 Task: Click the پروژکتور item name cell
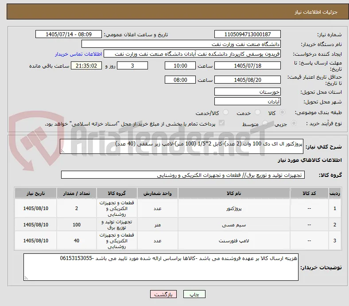point(234,208)
